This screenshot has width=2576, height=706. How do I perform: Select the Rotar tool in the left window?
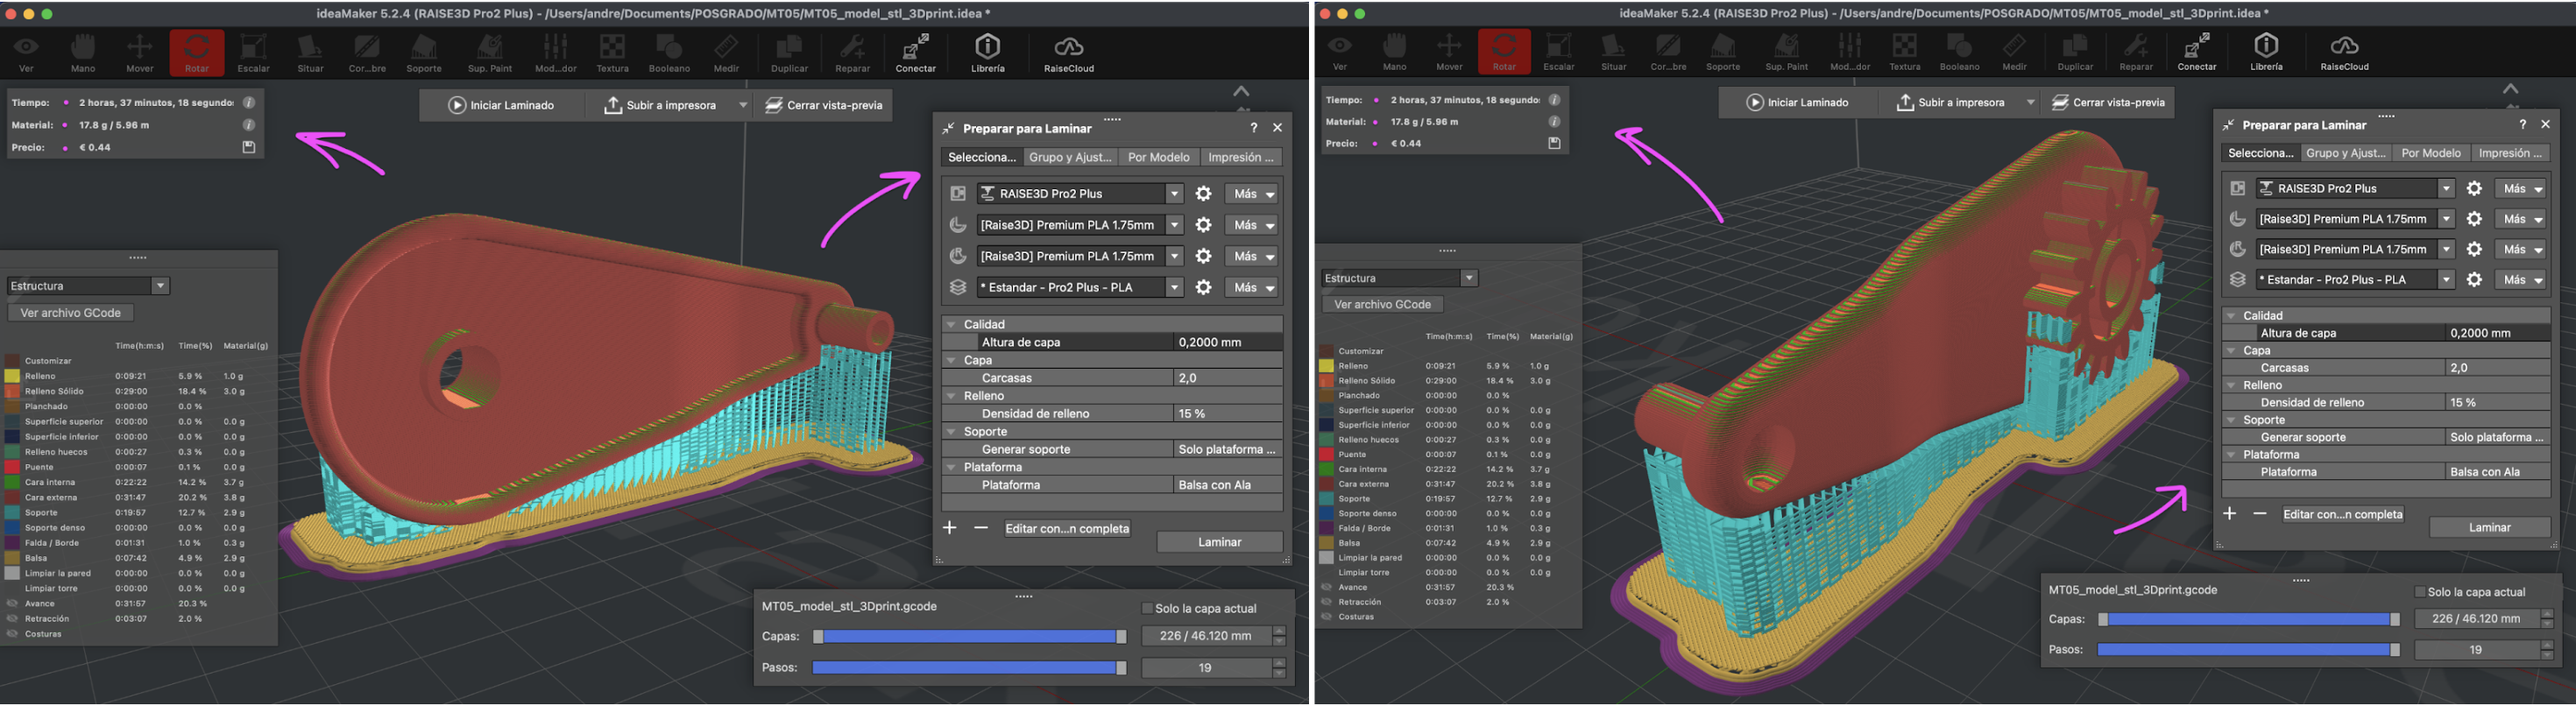196,52
